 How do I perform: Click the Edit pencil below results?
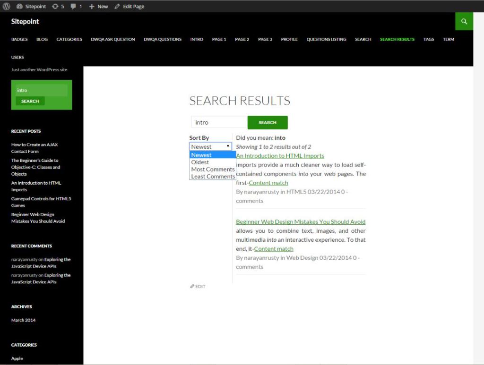click(192, 286)
